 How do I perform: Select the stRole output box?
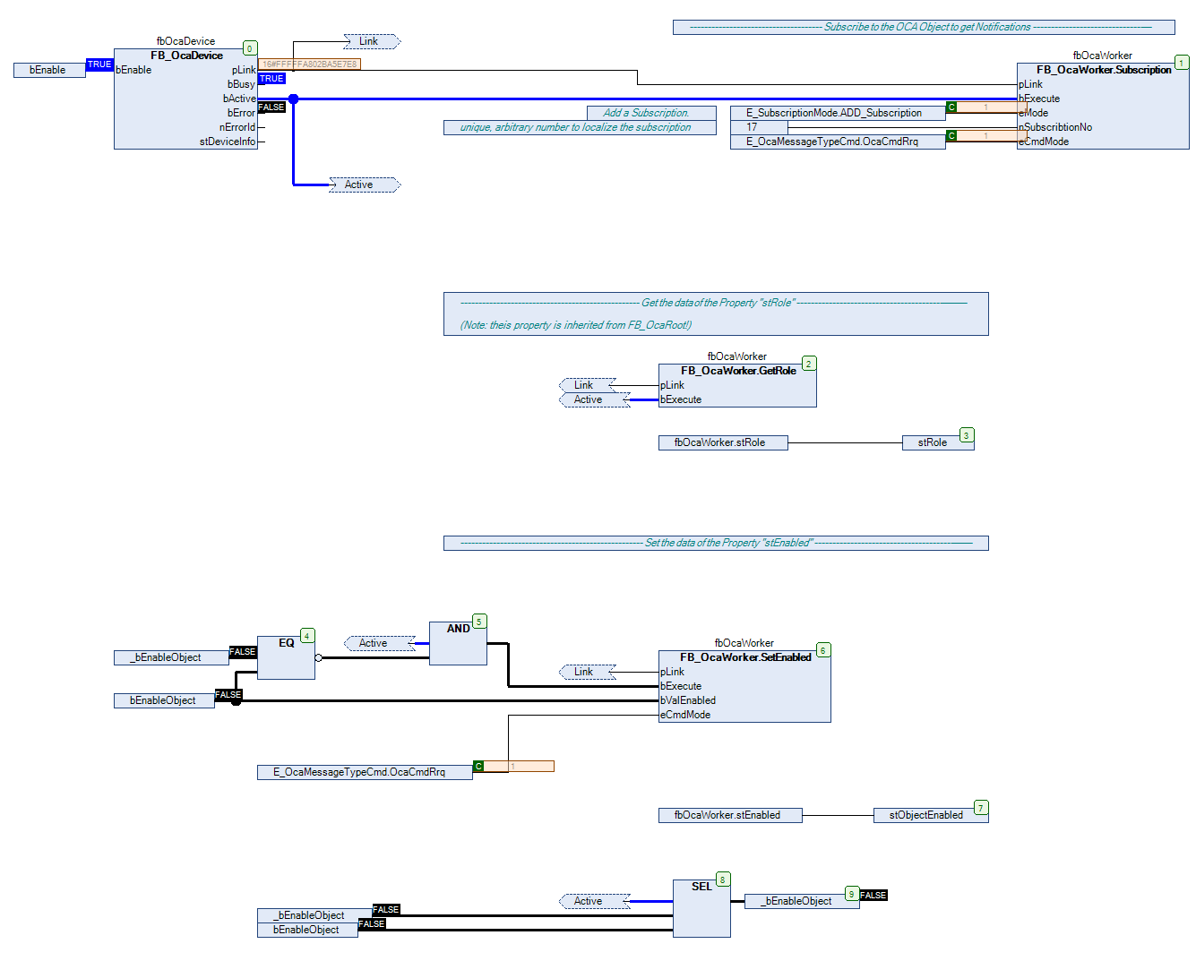[x=938, y=442]
